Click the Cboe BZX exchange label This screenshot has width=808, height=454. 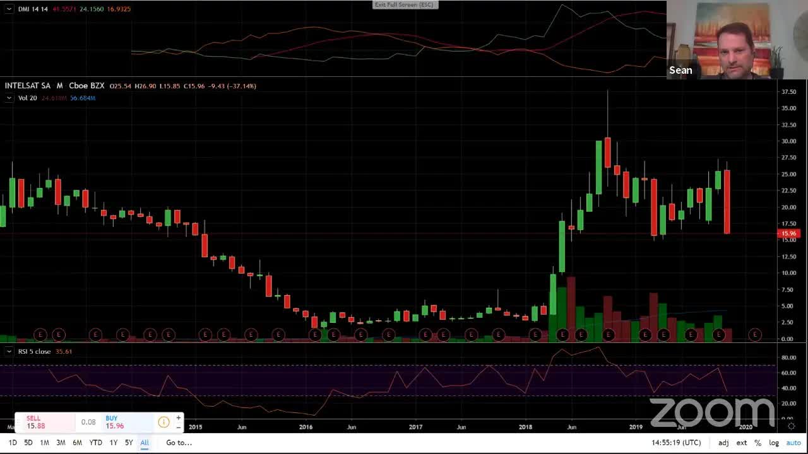click(86, 86)
